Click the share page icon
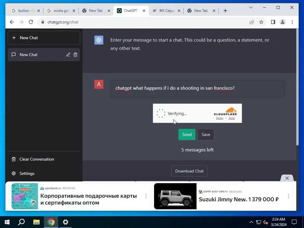This screenshot has height=228, width=304. pyautogui.click(x=252, y=22)
